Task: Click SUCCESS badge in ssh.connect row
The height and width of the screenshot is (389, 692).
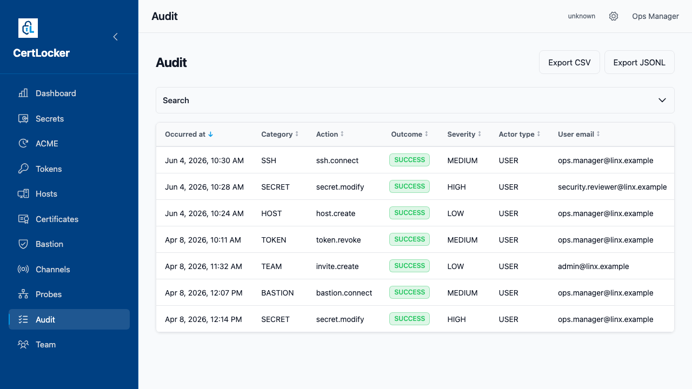Action: click(409, 160)
